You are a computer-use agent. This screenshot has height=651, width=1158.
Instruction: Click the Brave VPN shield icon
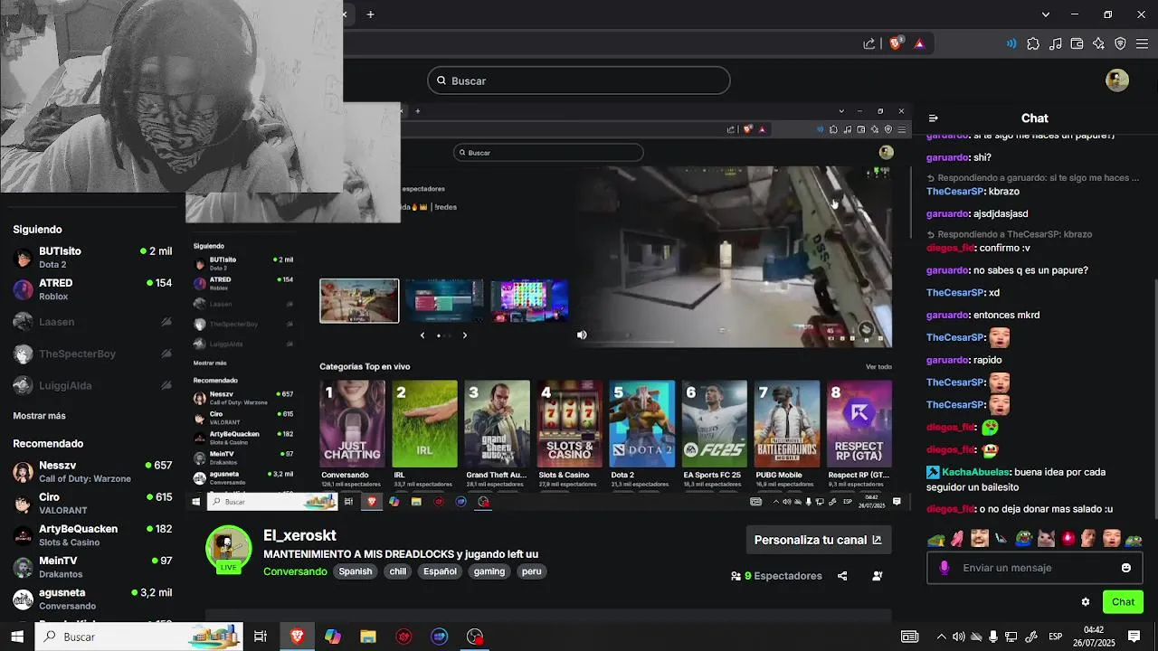(1120, 43)
